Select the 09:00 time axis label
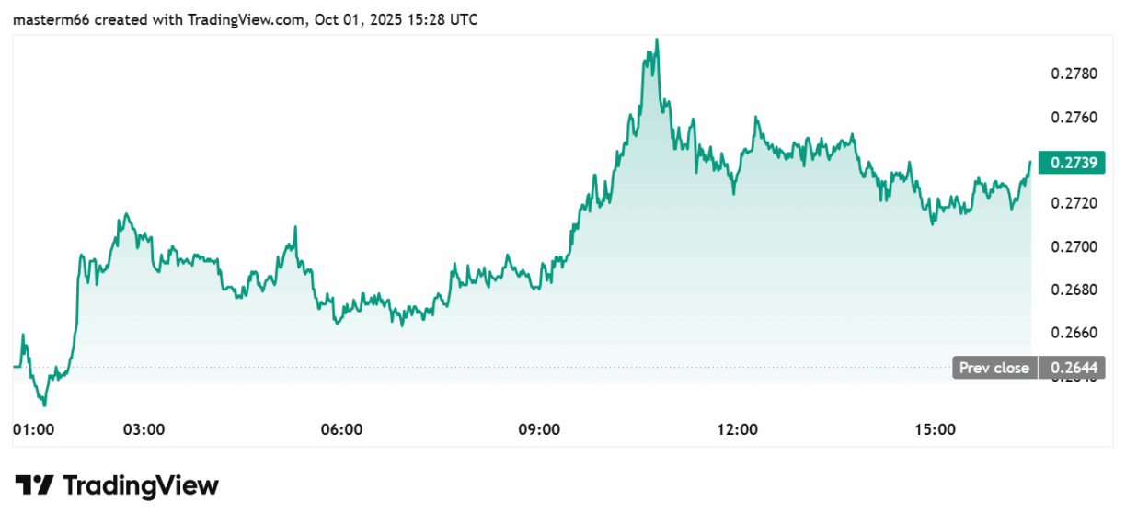Viewport: 1126px width, 524px height. pyautogui.click(x=540, y=429)
